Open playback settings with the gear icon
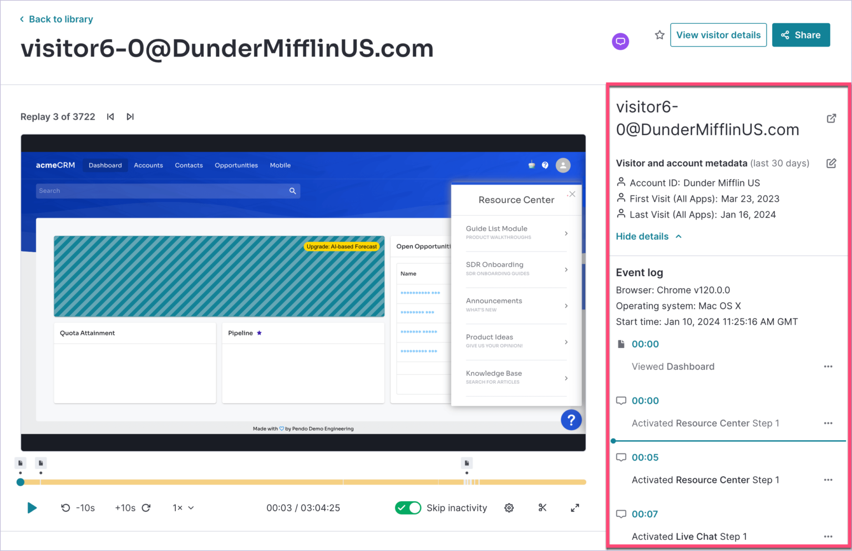The width and height of the screenshot is (852, 551). 509,507
